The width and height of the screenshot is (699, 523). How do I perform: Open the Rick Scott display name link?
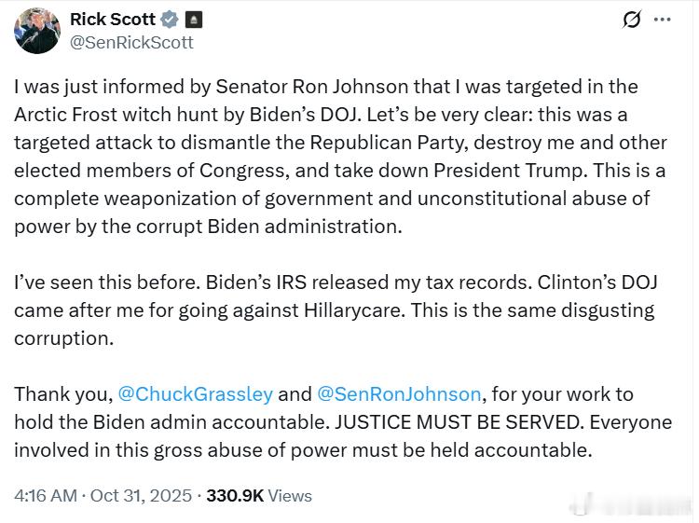pos(113,19)
